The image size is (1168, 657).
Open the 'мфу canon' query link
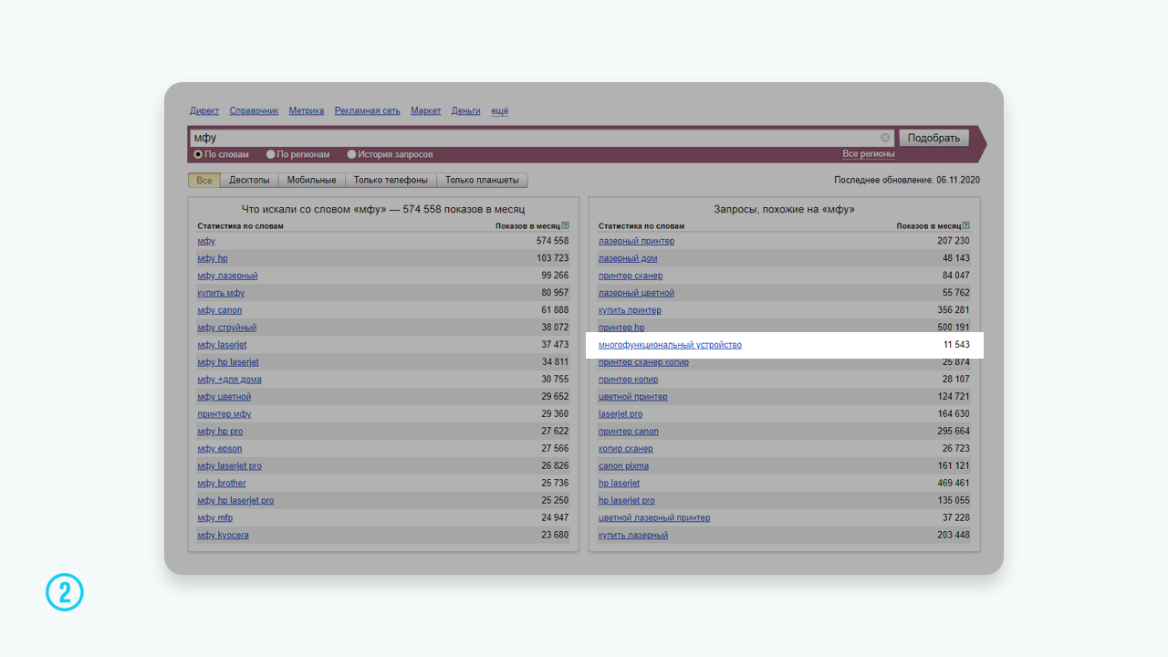pyautogui.click(x=220, y=310)
